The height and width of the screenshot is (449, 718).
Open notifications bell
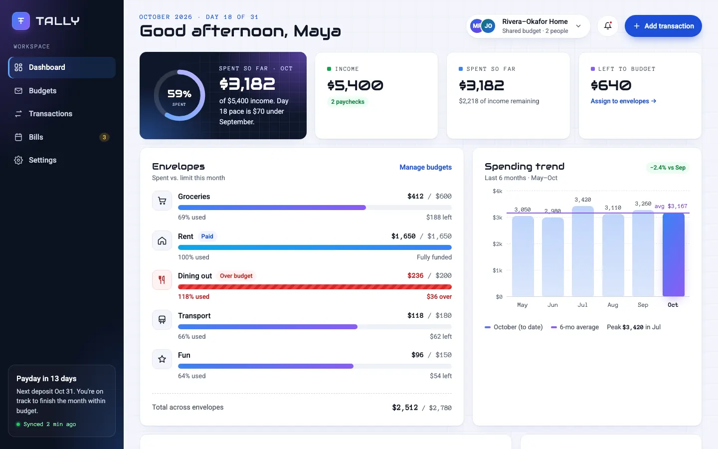(608, 26)
